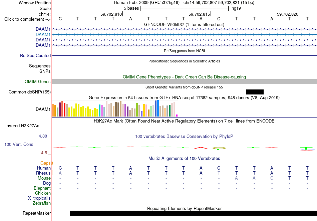This screenshot has width=317, height=221.
Task: Click the gray OMIM Genes bar
Action: [x=184, y=81]
